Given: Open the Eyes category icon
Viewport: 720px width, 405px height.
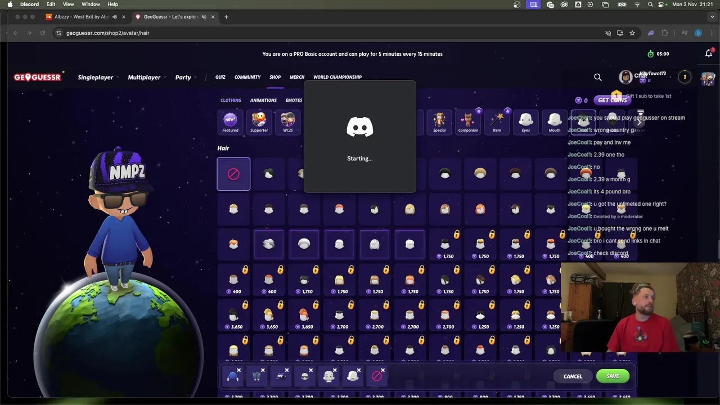Looking at the screenshot, I should (525, 122).
